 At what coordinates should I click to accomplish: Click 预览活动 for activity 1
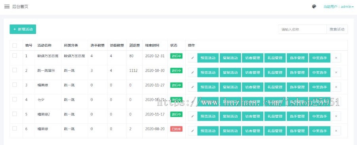tap(208, 58)
